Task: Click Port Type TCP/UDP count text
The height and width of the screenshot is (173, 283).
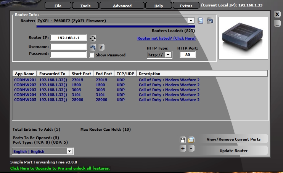Action: point(40,143)
